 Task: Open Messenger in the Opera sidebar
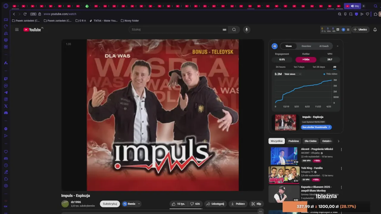point(6,86)
